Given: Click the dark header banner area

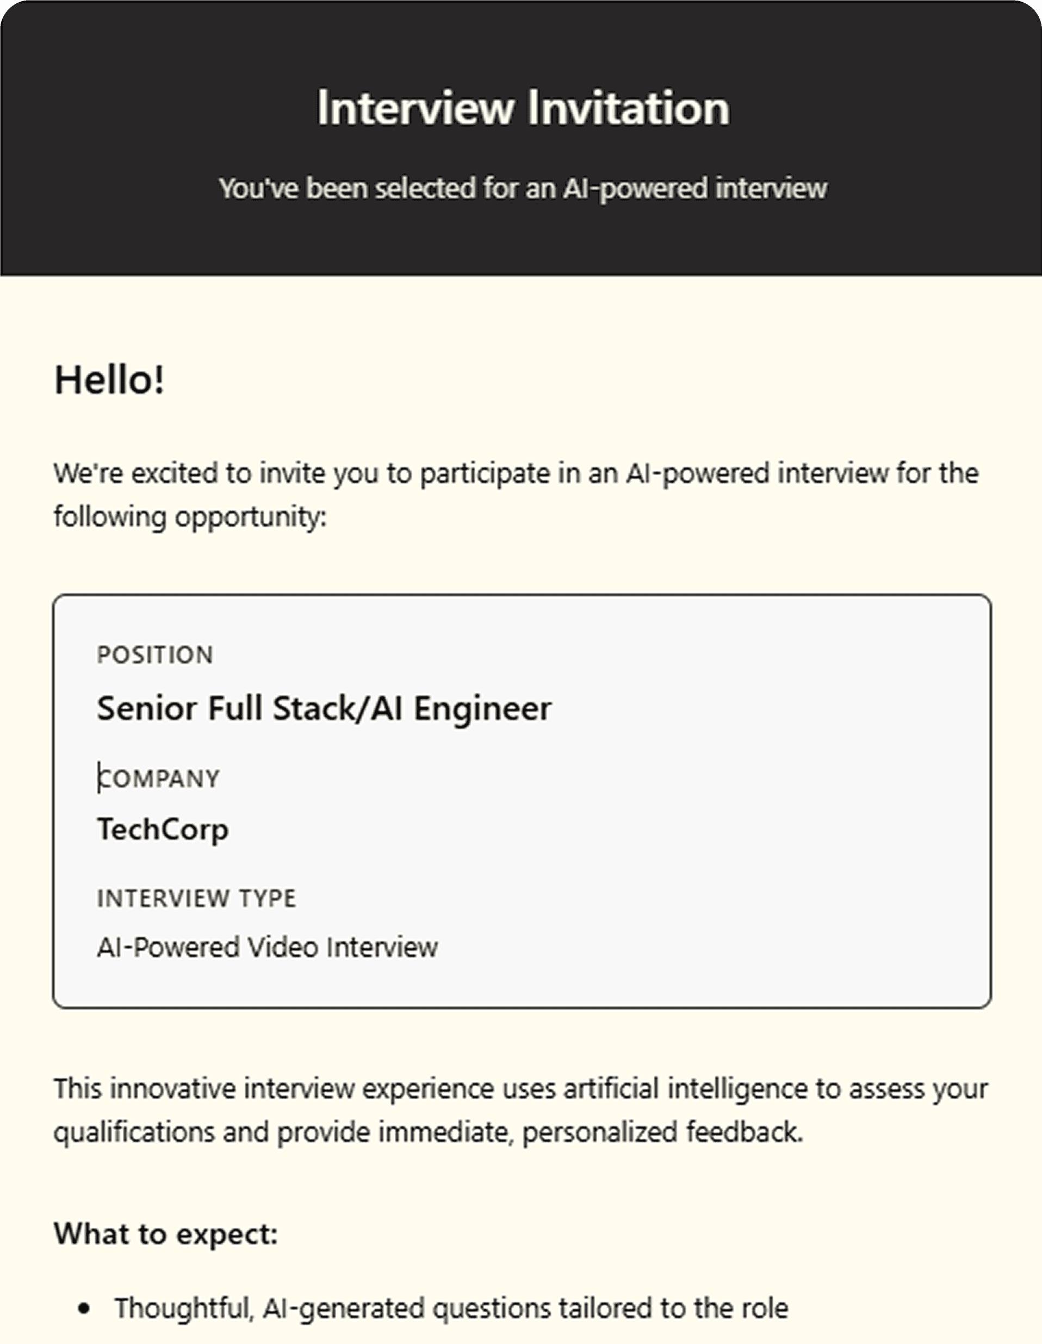Looking at the screenshot, I should 520,138.
